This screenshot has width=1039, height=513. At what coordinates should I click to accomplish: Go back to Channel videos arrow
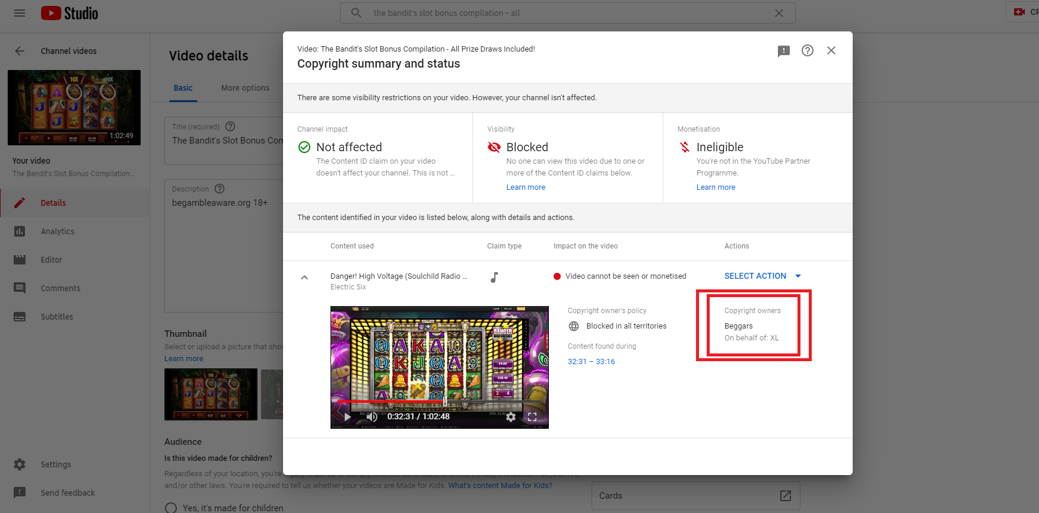click(x=20, y=51)
